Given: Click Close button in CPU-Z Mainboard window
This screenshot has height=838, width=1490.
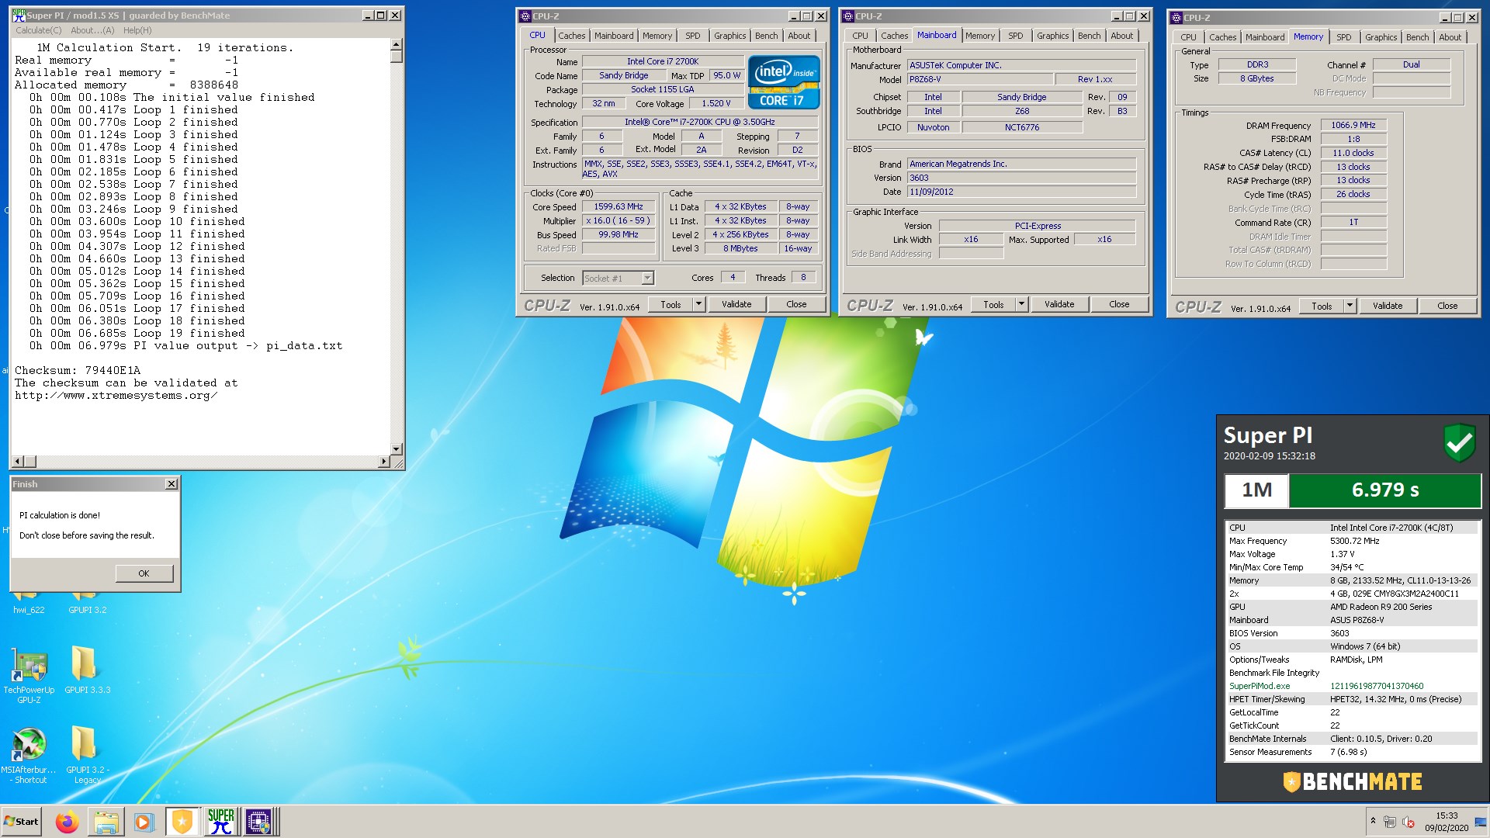Looking at the screenshot, I should pyautogui.click(x=1119, y=304).
